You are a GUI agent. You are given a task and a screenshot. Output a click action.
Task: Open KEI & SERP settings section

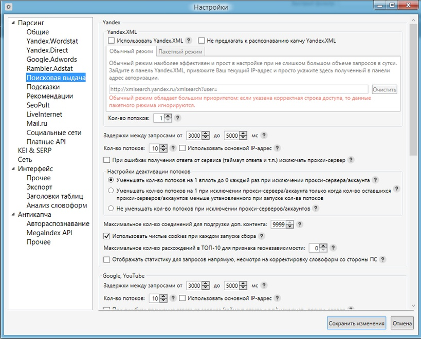(x=34, y=150)
